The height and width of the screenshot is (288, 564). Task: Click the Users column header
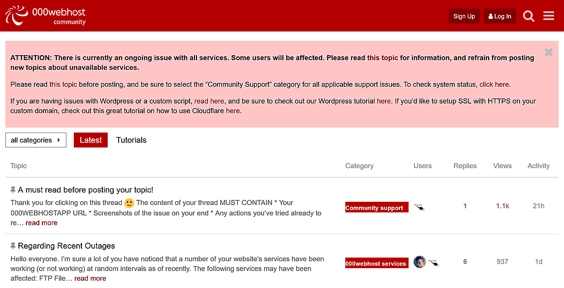tap(423, 166)
